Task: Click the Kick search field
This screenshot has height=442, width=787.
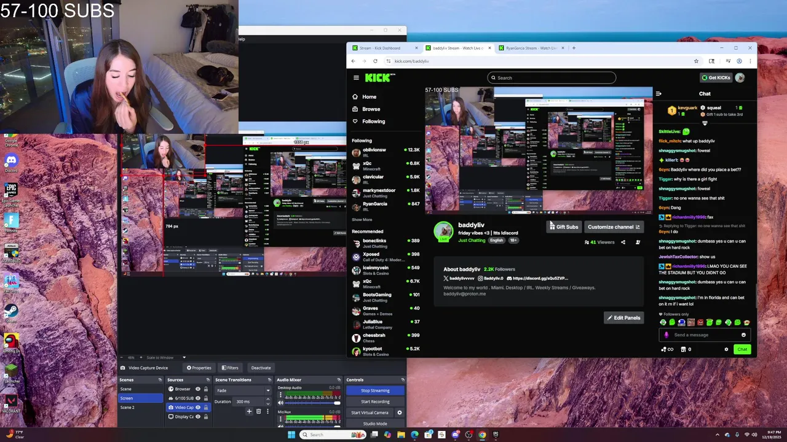Action: tap(552, 78)
